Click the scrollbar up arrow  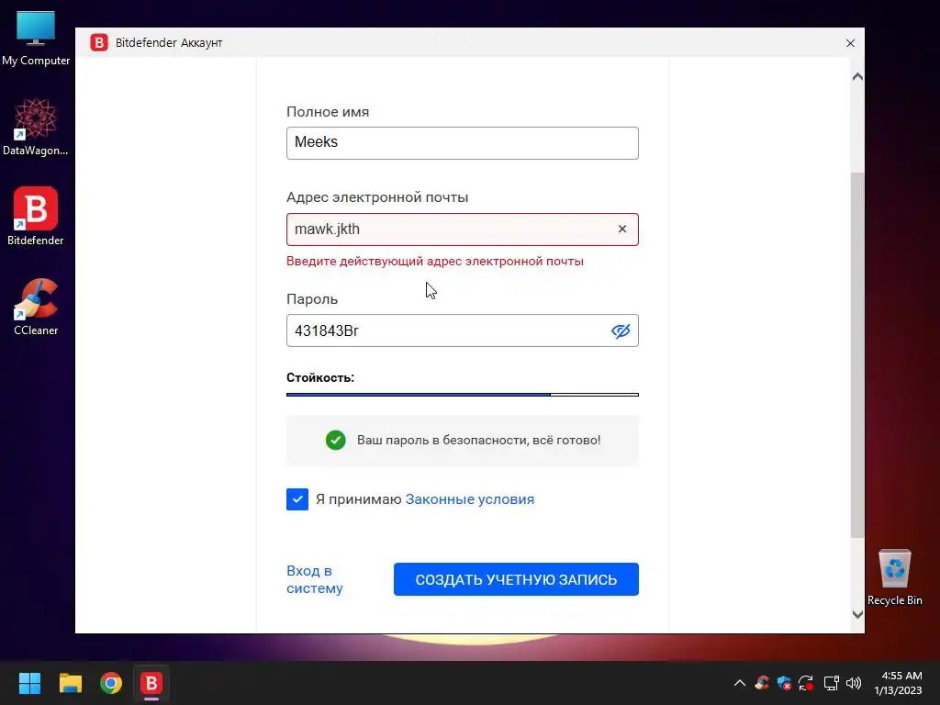[857, 77]
